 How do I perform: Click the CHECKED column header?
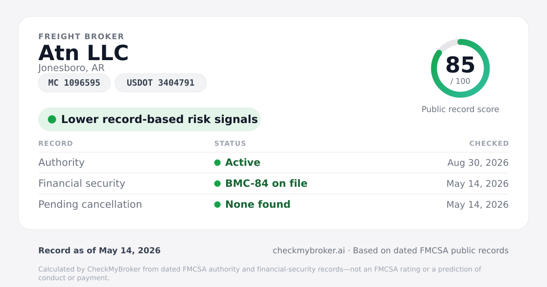pyautogui.click(x=489, y=143)
